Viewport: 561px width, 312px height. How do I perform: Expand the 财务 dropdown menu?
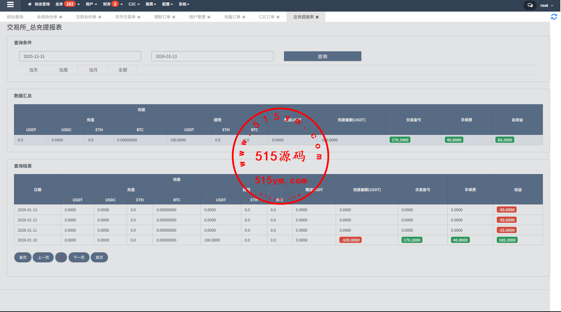point(113,4)
